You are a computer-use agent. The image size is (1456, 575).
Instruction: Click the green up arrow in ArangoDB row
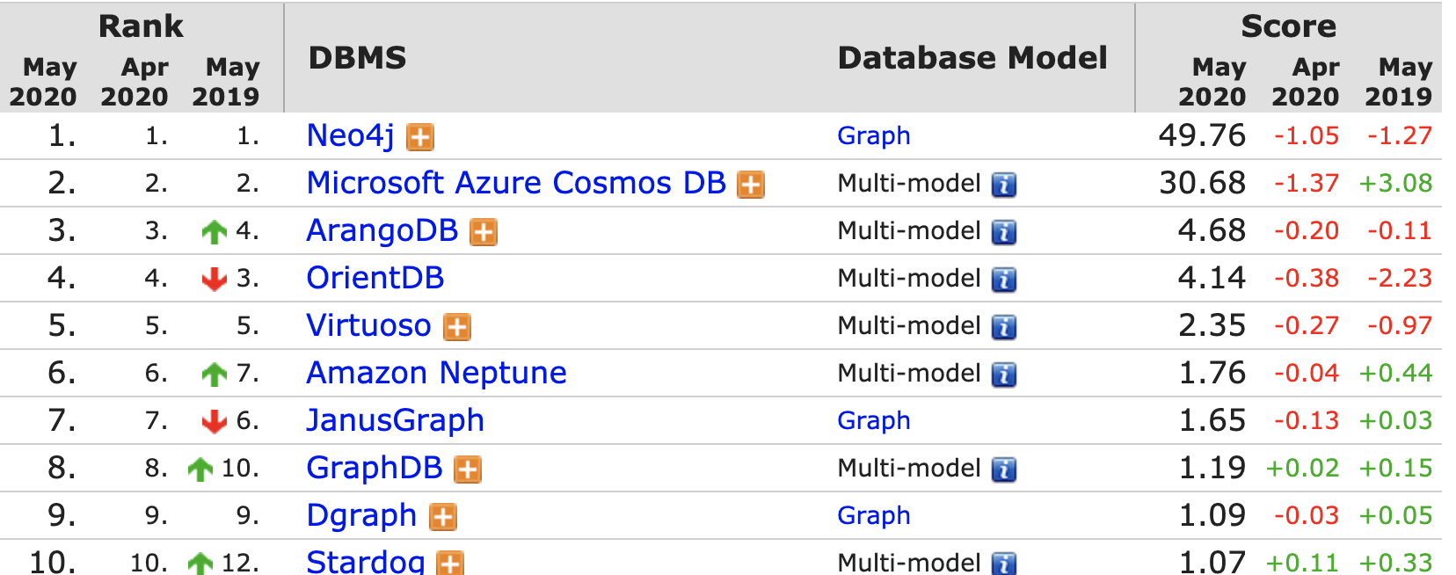click(x=215, y=232)
